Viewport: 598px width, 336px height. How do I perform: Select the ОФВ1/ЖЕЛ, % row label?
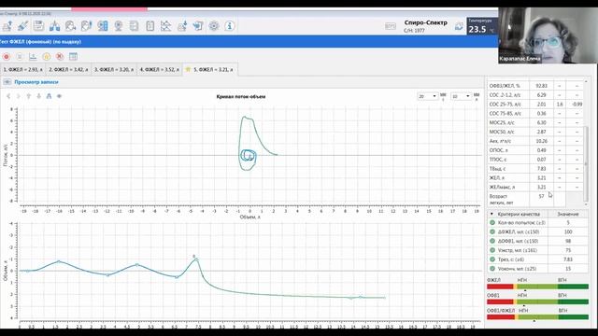click(505, 86)
